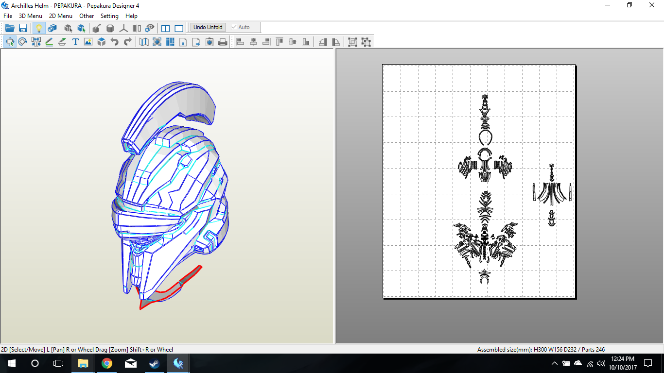Switch to single window layout
Viewport: 664px width, 373px height.
[x=179, y=28]
